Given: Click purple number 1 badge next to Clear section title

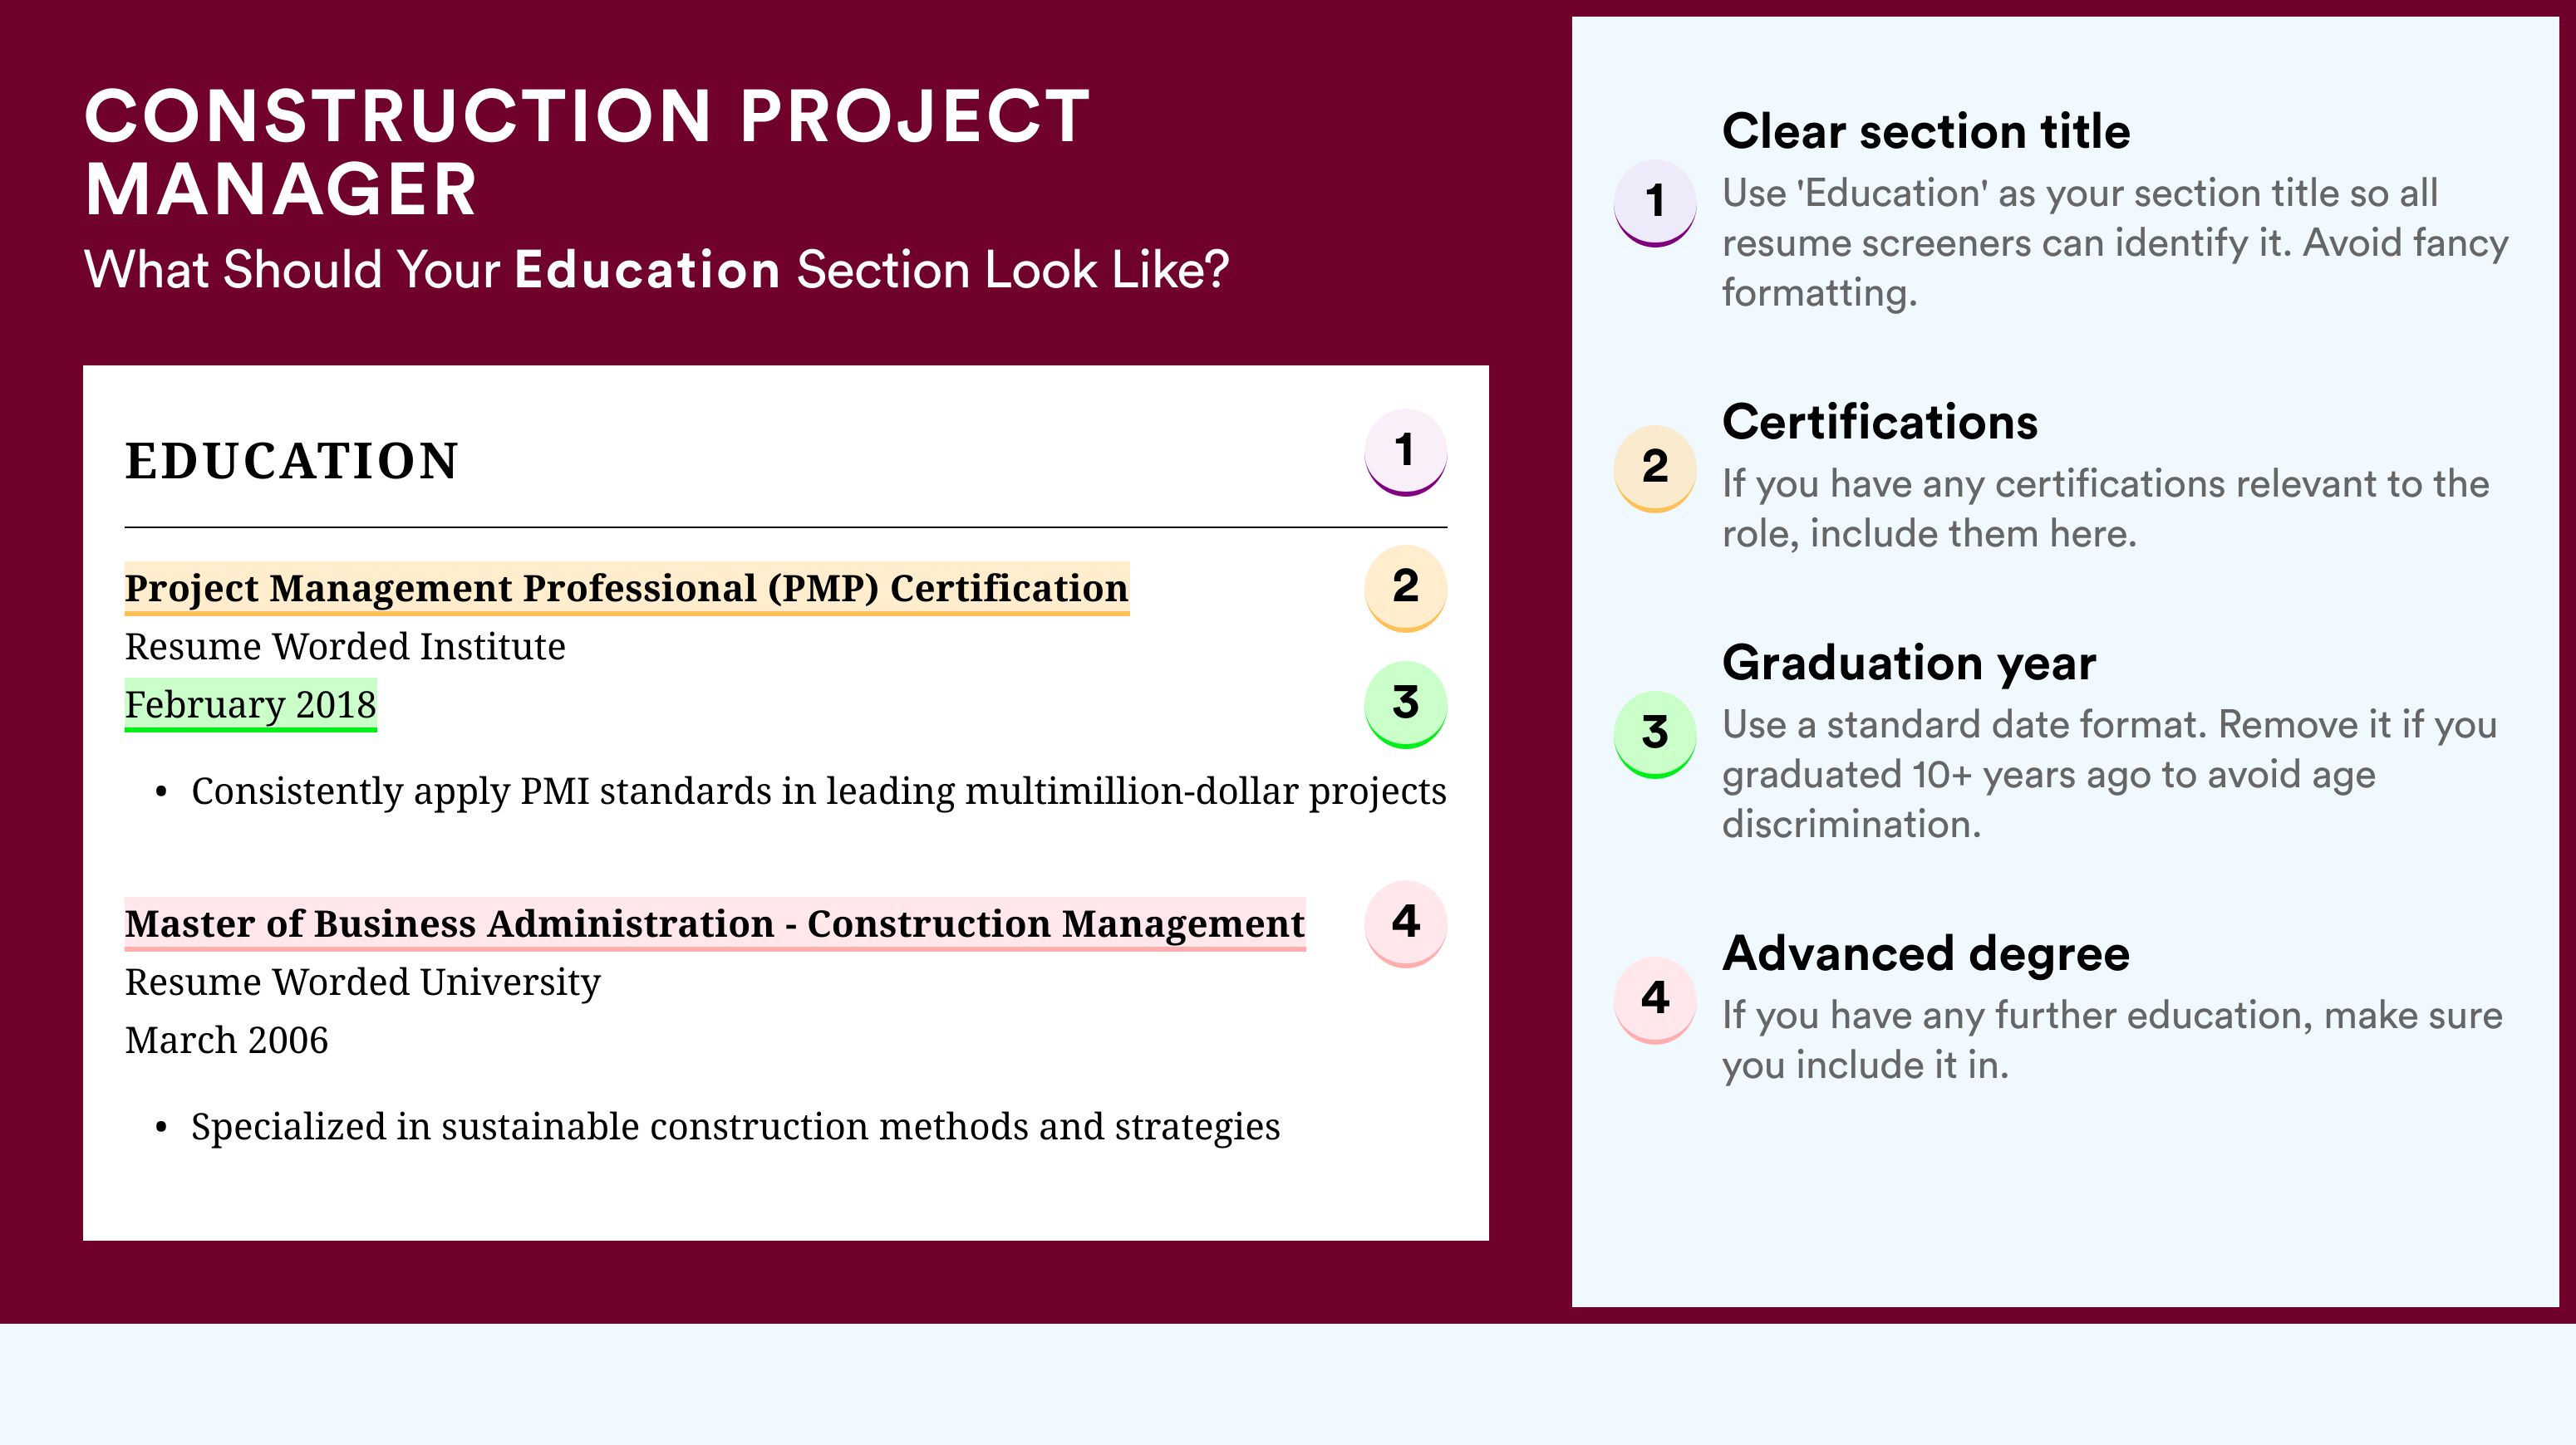Looking at the screenshot, I should point(1654,203).
